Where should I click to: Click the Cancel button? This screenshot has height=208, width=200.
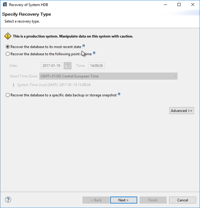[x=182, y=200]
